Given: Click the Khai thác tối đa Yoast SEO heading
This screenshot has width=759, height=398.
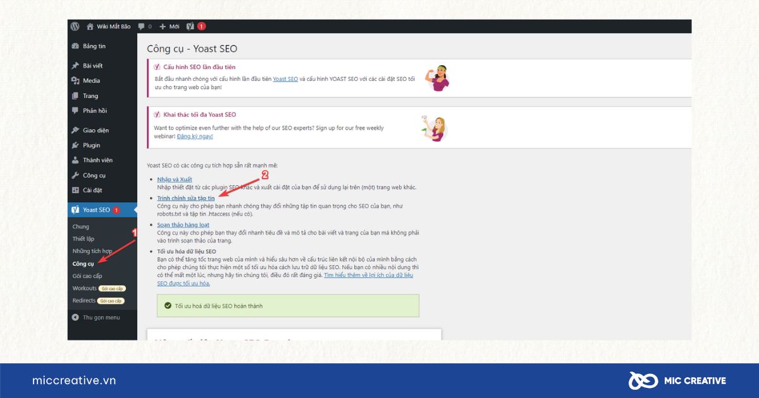Looking at the screenshot, I should [199, 115].
